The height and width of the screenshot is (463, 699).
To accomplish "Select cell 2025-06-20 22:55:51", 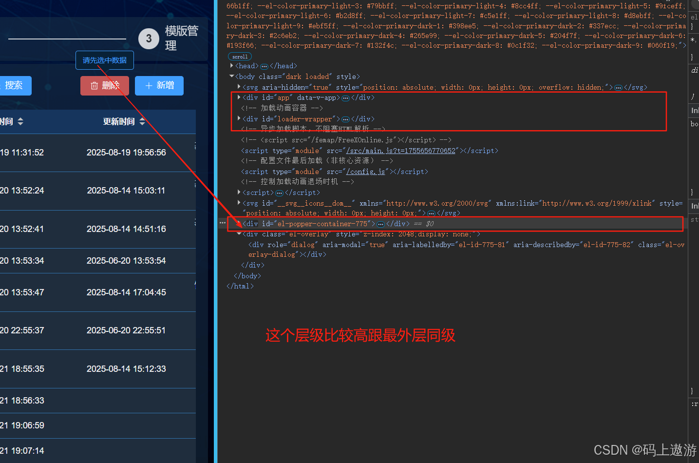I will coord(126,330).
